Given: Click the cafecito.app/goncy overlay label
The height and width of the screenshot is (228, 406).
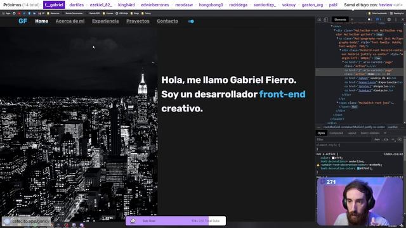Looking at the screenshot, I should 27,221.
